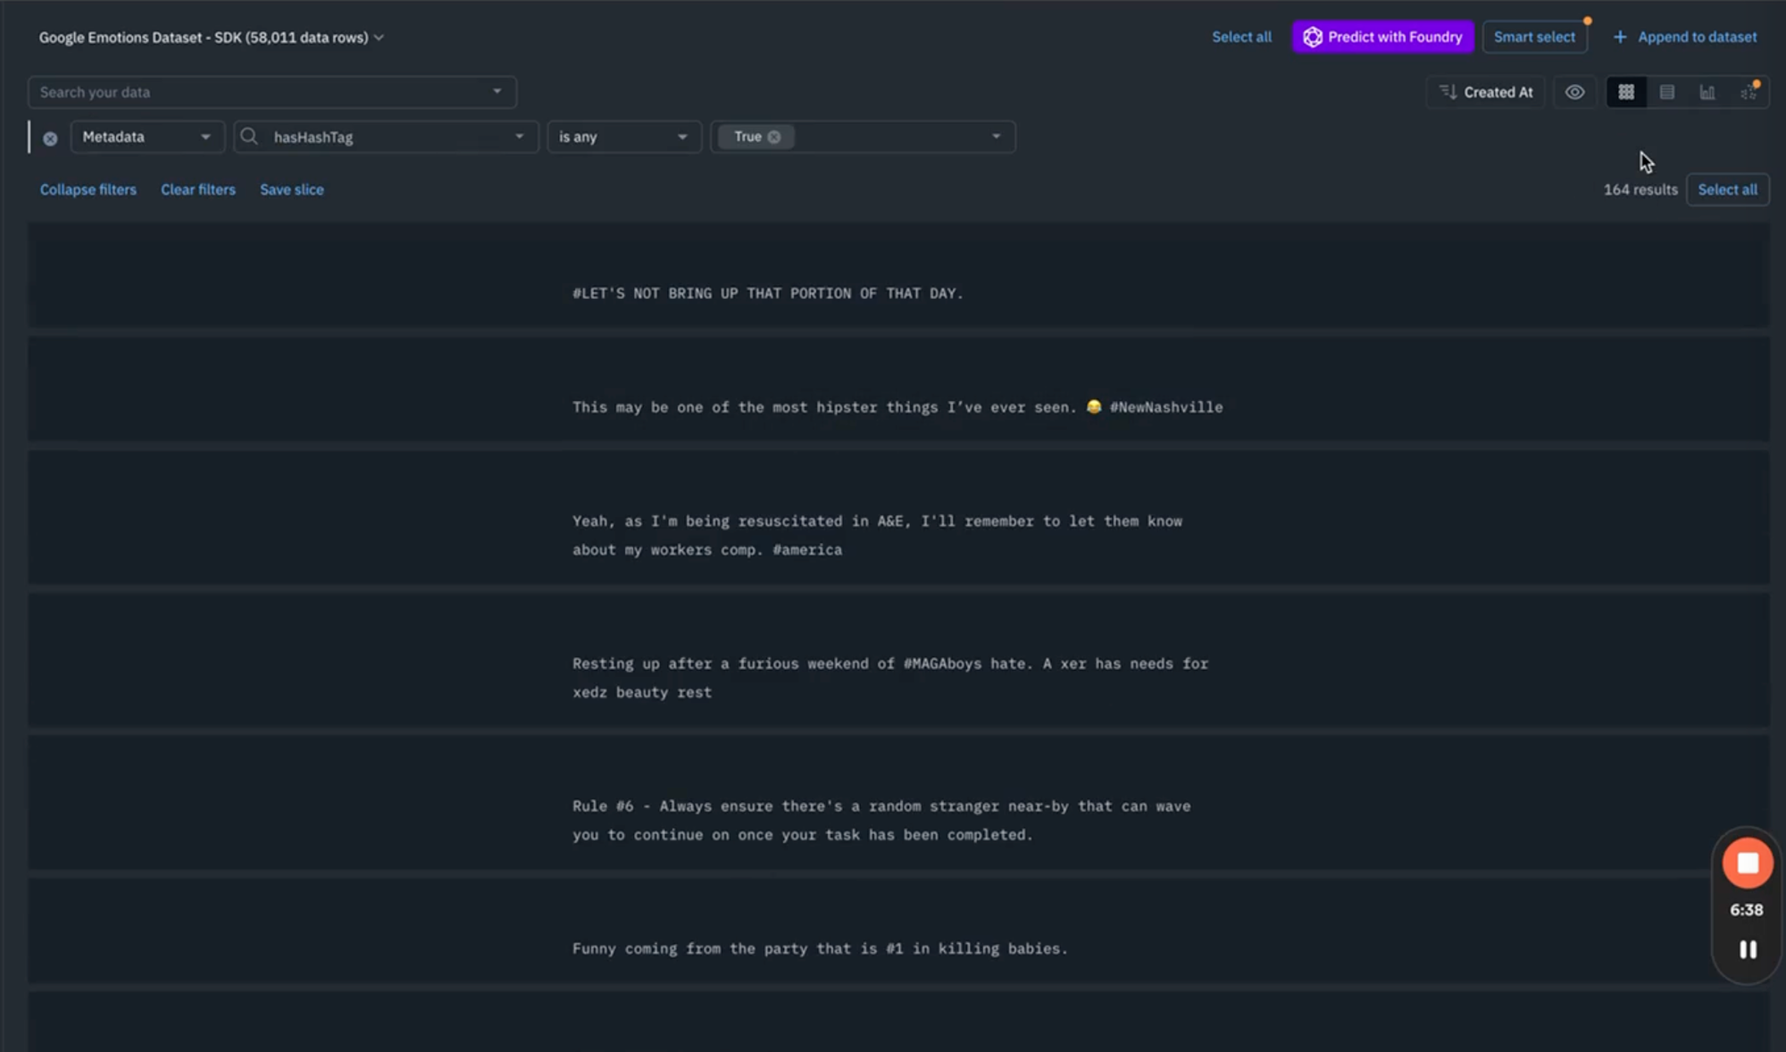This screenshot has width=1786, height=1052.
Task: Open the Metadata filter type dropdown
Action: pyautogui.click(x=146, y=137)
